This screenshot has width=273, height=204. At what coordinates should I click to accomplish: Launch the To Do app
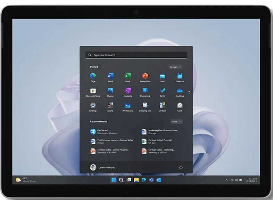(x=163, y=92)
